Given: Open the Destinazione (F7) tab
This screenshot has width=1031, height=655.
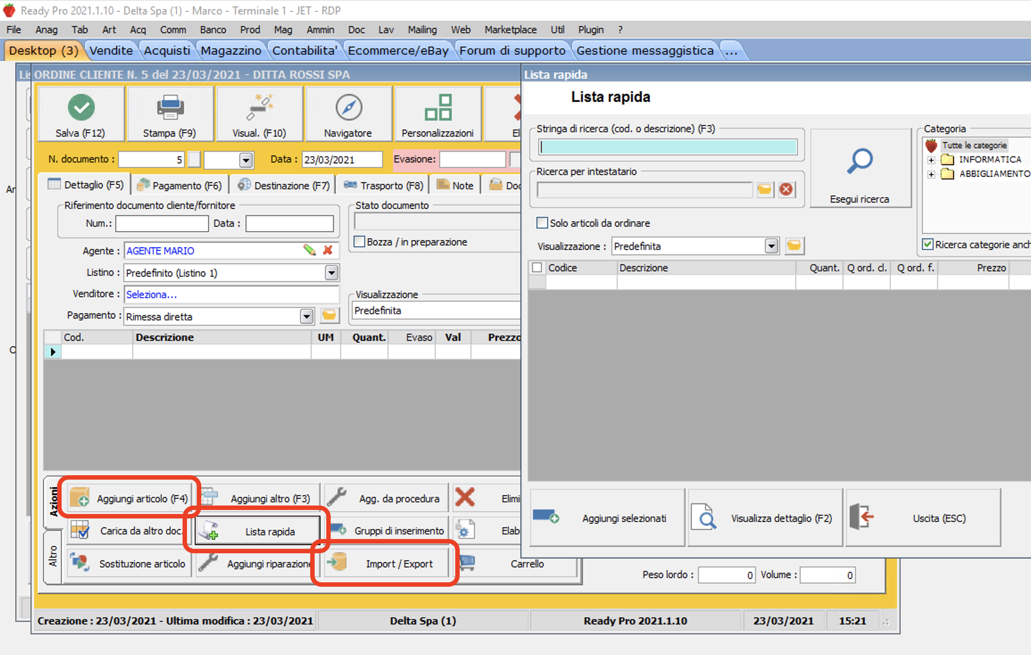Looking at the screenshot, I should point(284,185).
